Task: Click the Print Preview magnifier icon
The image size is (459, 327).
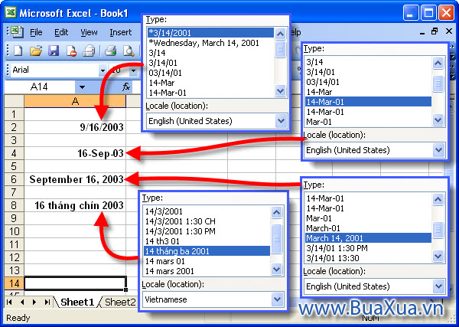Action: [x=129, y=51]
